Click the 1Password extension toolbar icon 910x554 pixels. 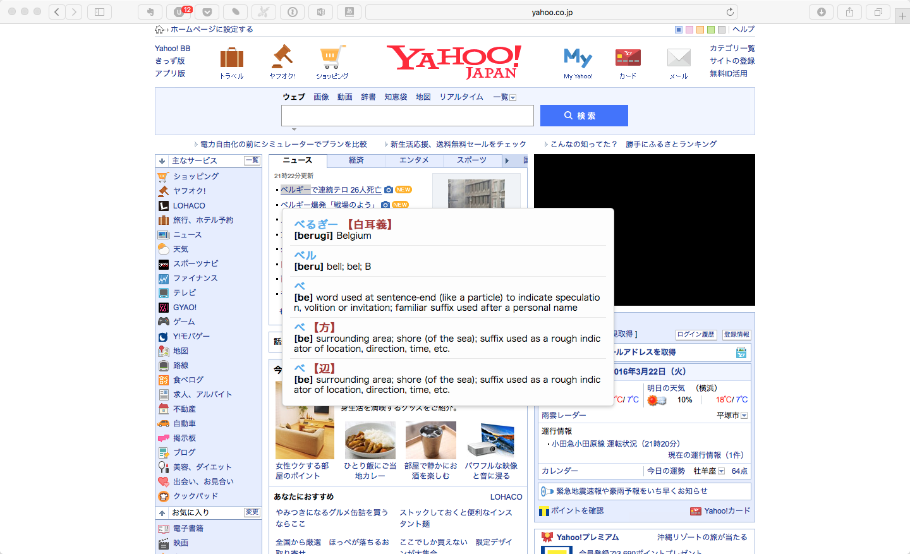click(x=292, y=12)
